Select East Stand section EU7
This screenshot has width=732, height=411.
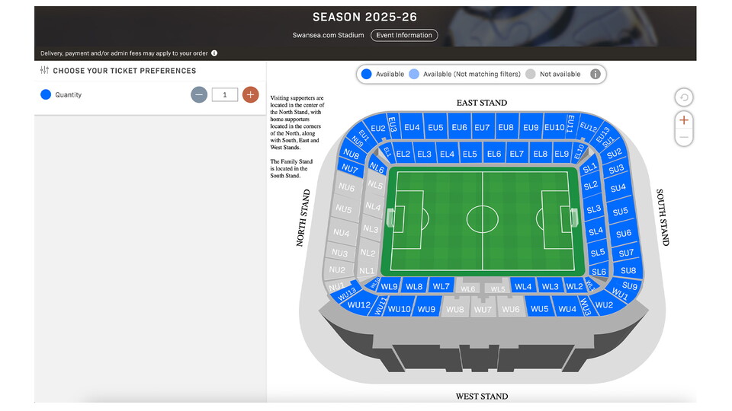482,128
